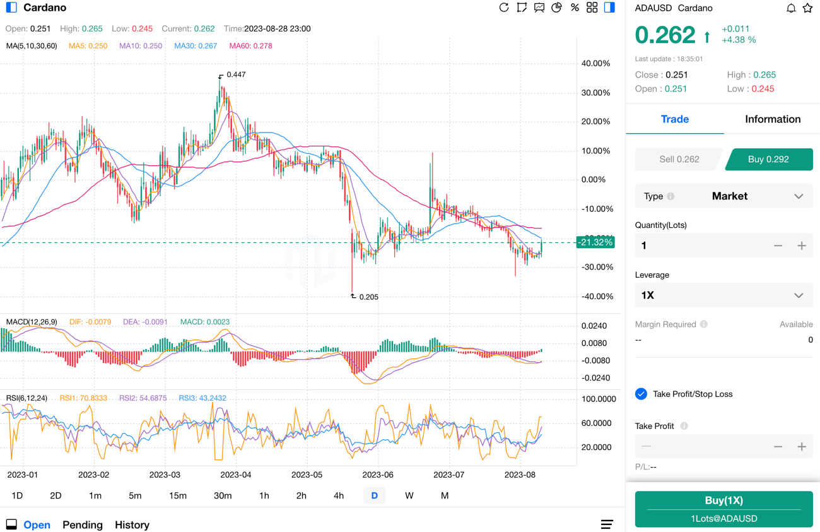The image size is (820, 532).
Task: Switch to the Information tab
Action: tap(772, 119)
